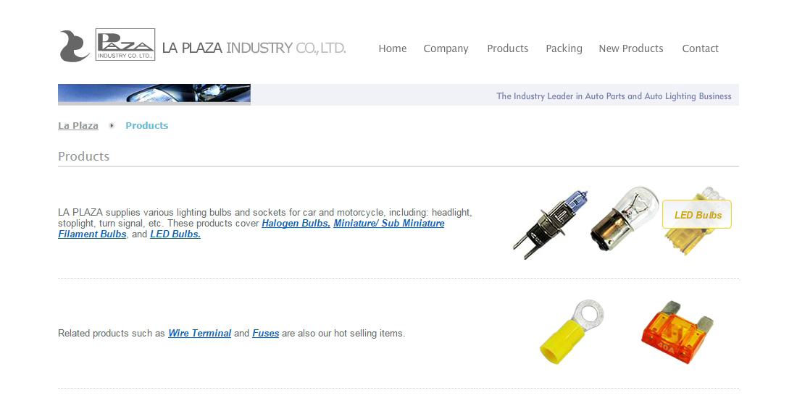Open the yellow wire terminal image

tap(572, 331)
